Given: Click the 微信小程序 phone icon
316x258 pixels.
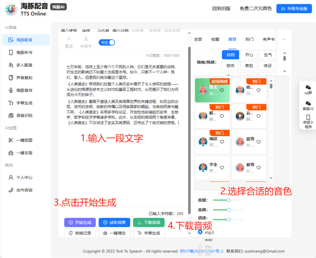Looking at the screenshot, I should click(308, 117).
